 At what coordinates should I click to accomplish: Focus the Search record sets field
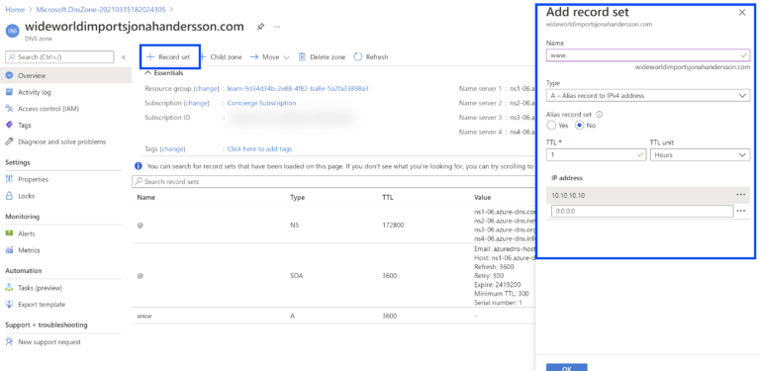click(333, 182)
